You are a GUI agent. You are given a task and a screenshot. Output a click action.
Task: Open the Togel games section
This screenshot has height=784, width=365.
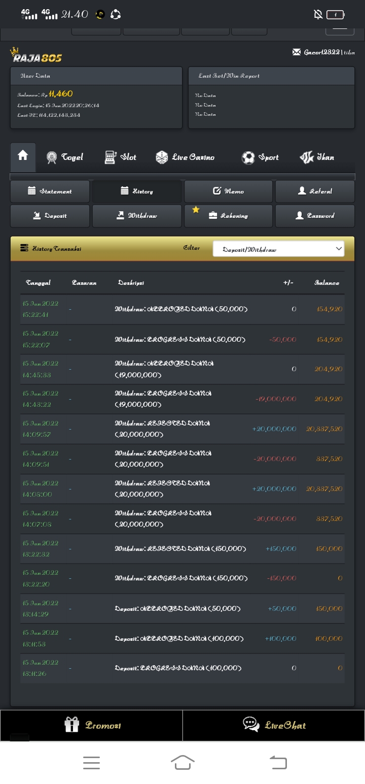click(x=64, y=157)
